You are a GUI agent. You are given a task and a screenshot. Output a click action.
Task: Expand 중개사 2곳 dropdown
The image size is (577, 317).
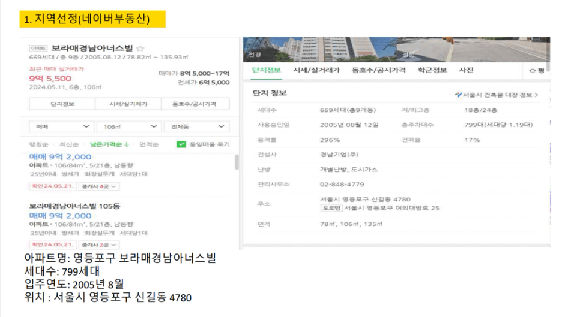(x=98, y=244)
